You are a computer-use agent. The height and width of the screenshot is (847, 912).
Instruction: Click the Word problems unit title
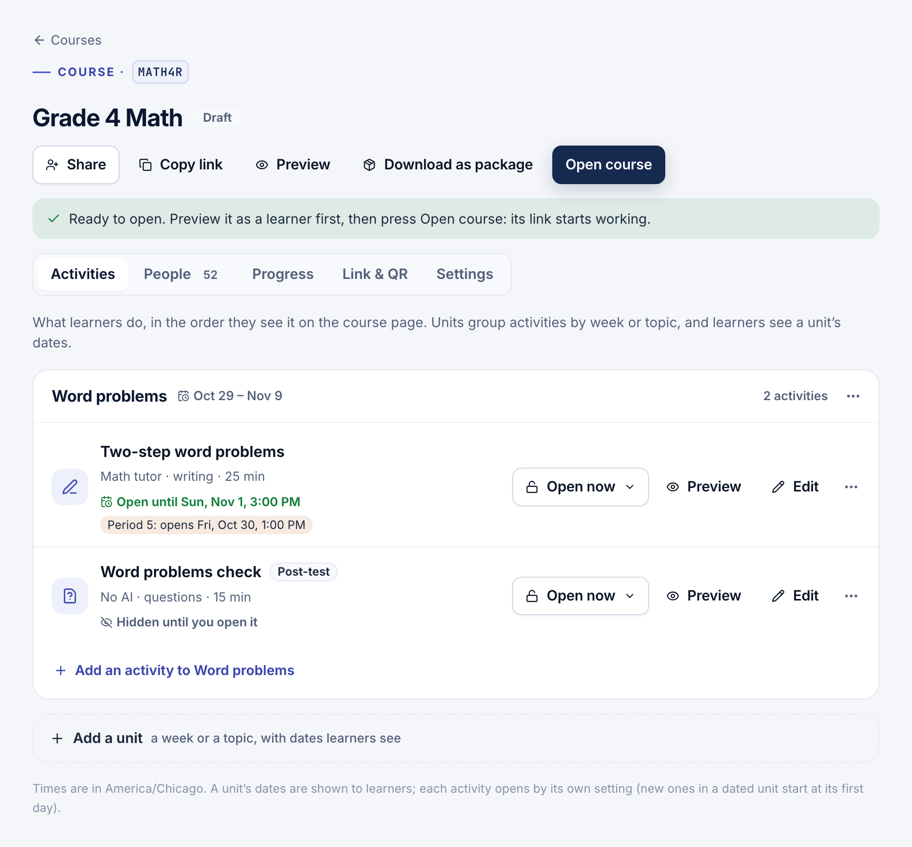click(109, 396)
